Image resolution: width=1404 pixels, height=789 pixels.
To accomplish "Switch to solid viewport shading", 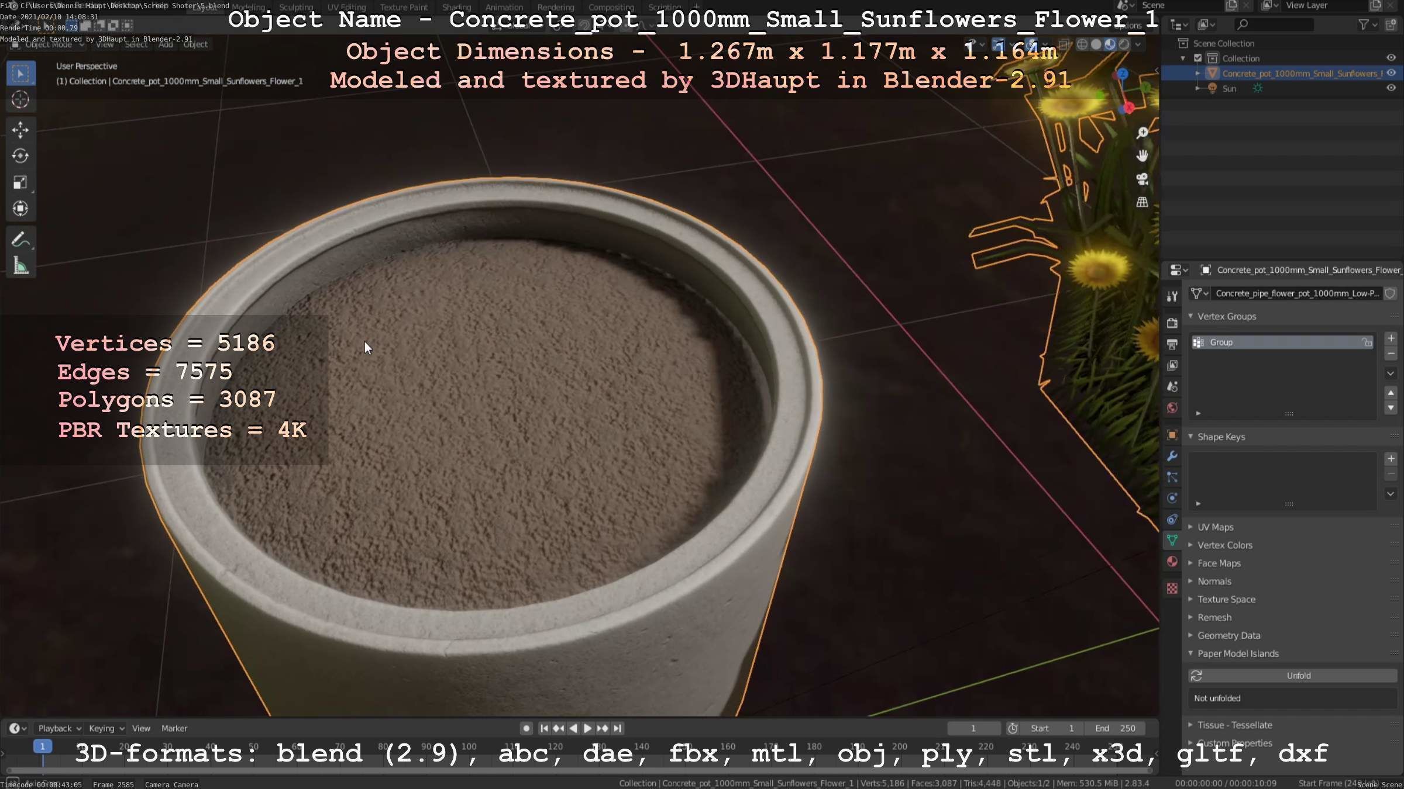I will pyautogui.click(x=1096, y=44).
